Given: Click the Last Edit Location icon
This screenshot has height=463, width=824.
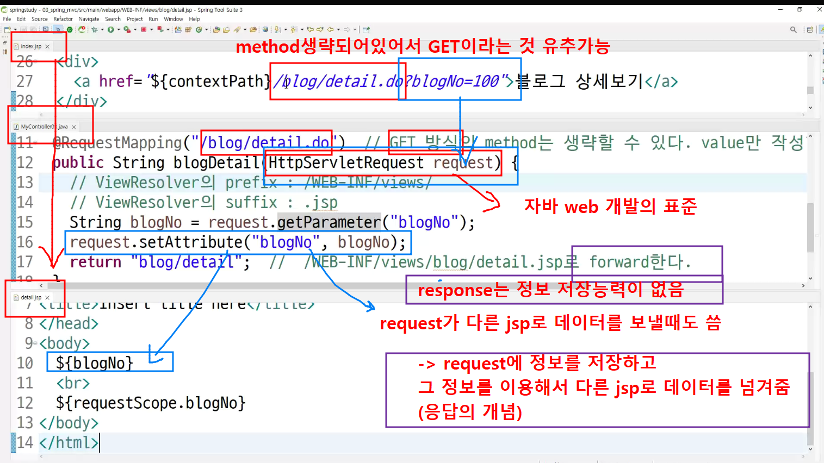Looking at the screenshot, I should pyautogui.click(x=311, y=29).
